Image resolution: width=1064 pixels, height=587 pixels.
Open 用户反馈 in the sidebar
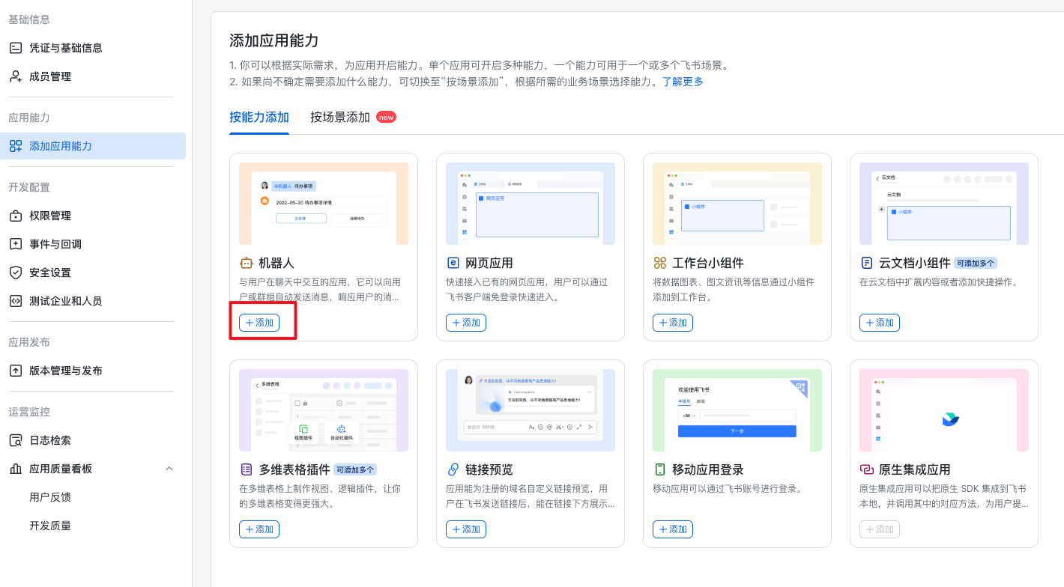pyautogui.click(x=50, y=497)
